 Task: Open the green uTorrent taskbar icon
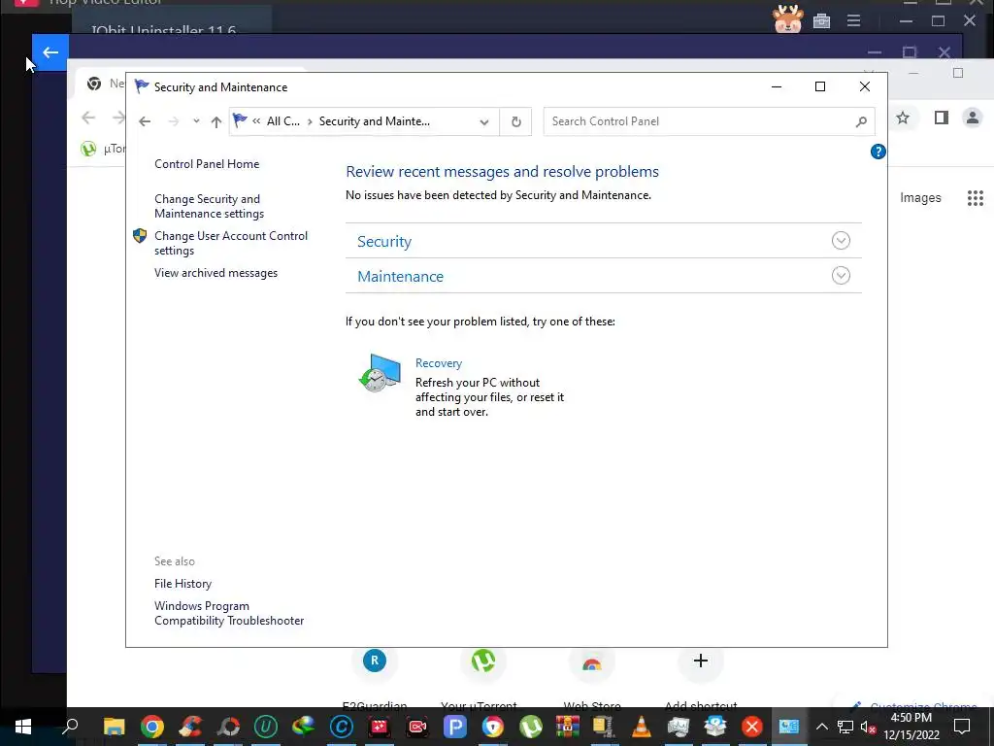531,727
